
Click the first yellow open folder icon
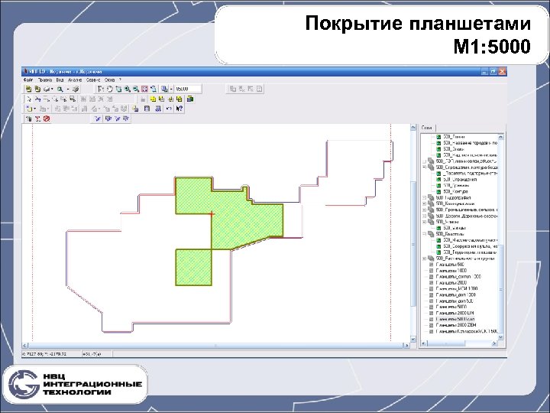29,89
